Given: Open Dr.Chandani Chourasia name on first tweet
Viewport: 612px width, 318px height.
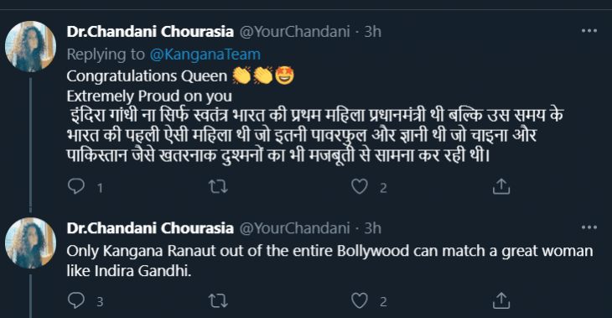Looking at the screenshot, I should [x=150, y=32].
